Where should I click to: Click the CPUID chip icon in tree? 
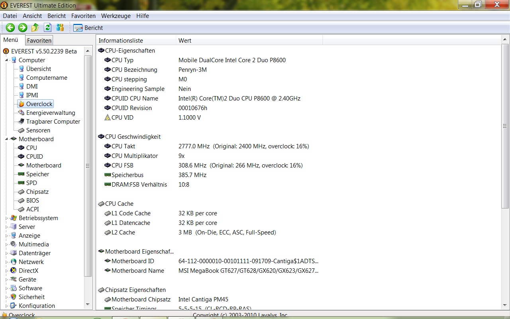[x=21, y=157]
